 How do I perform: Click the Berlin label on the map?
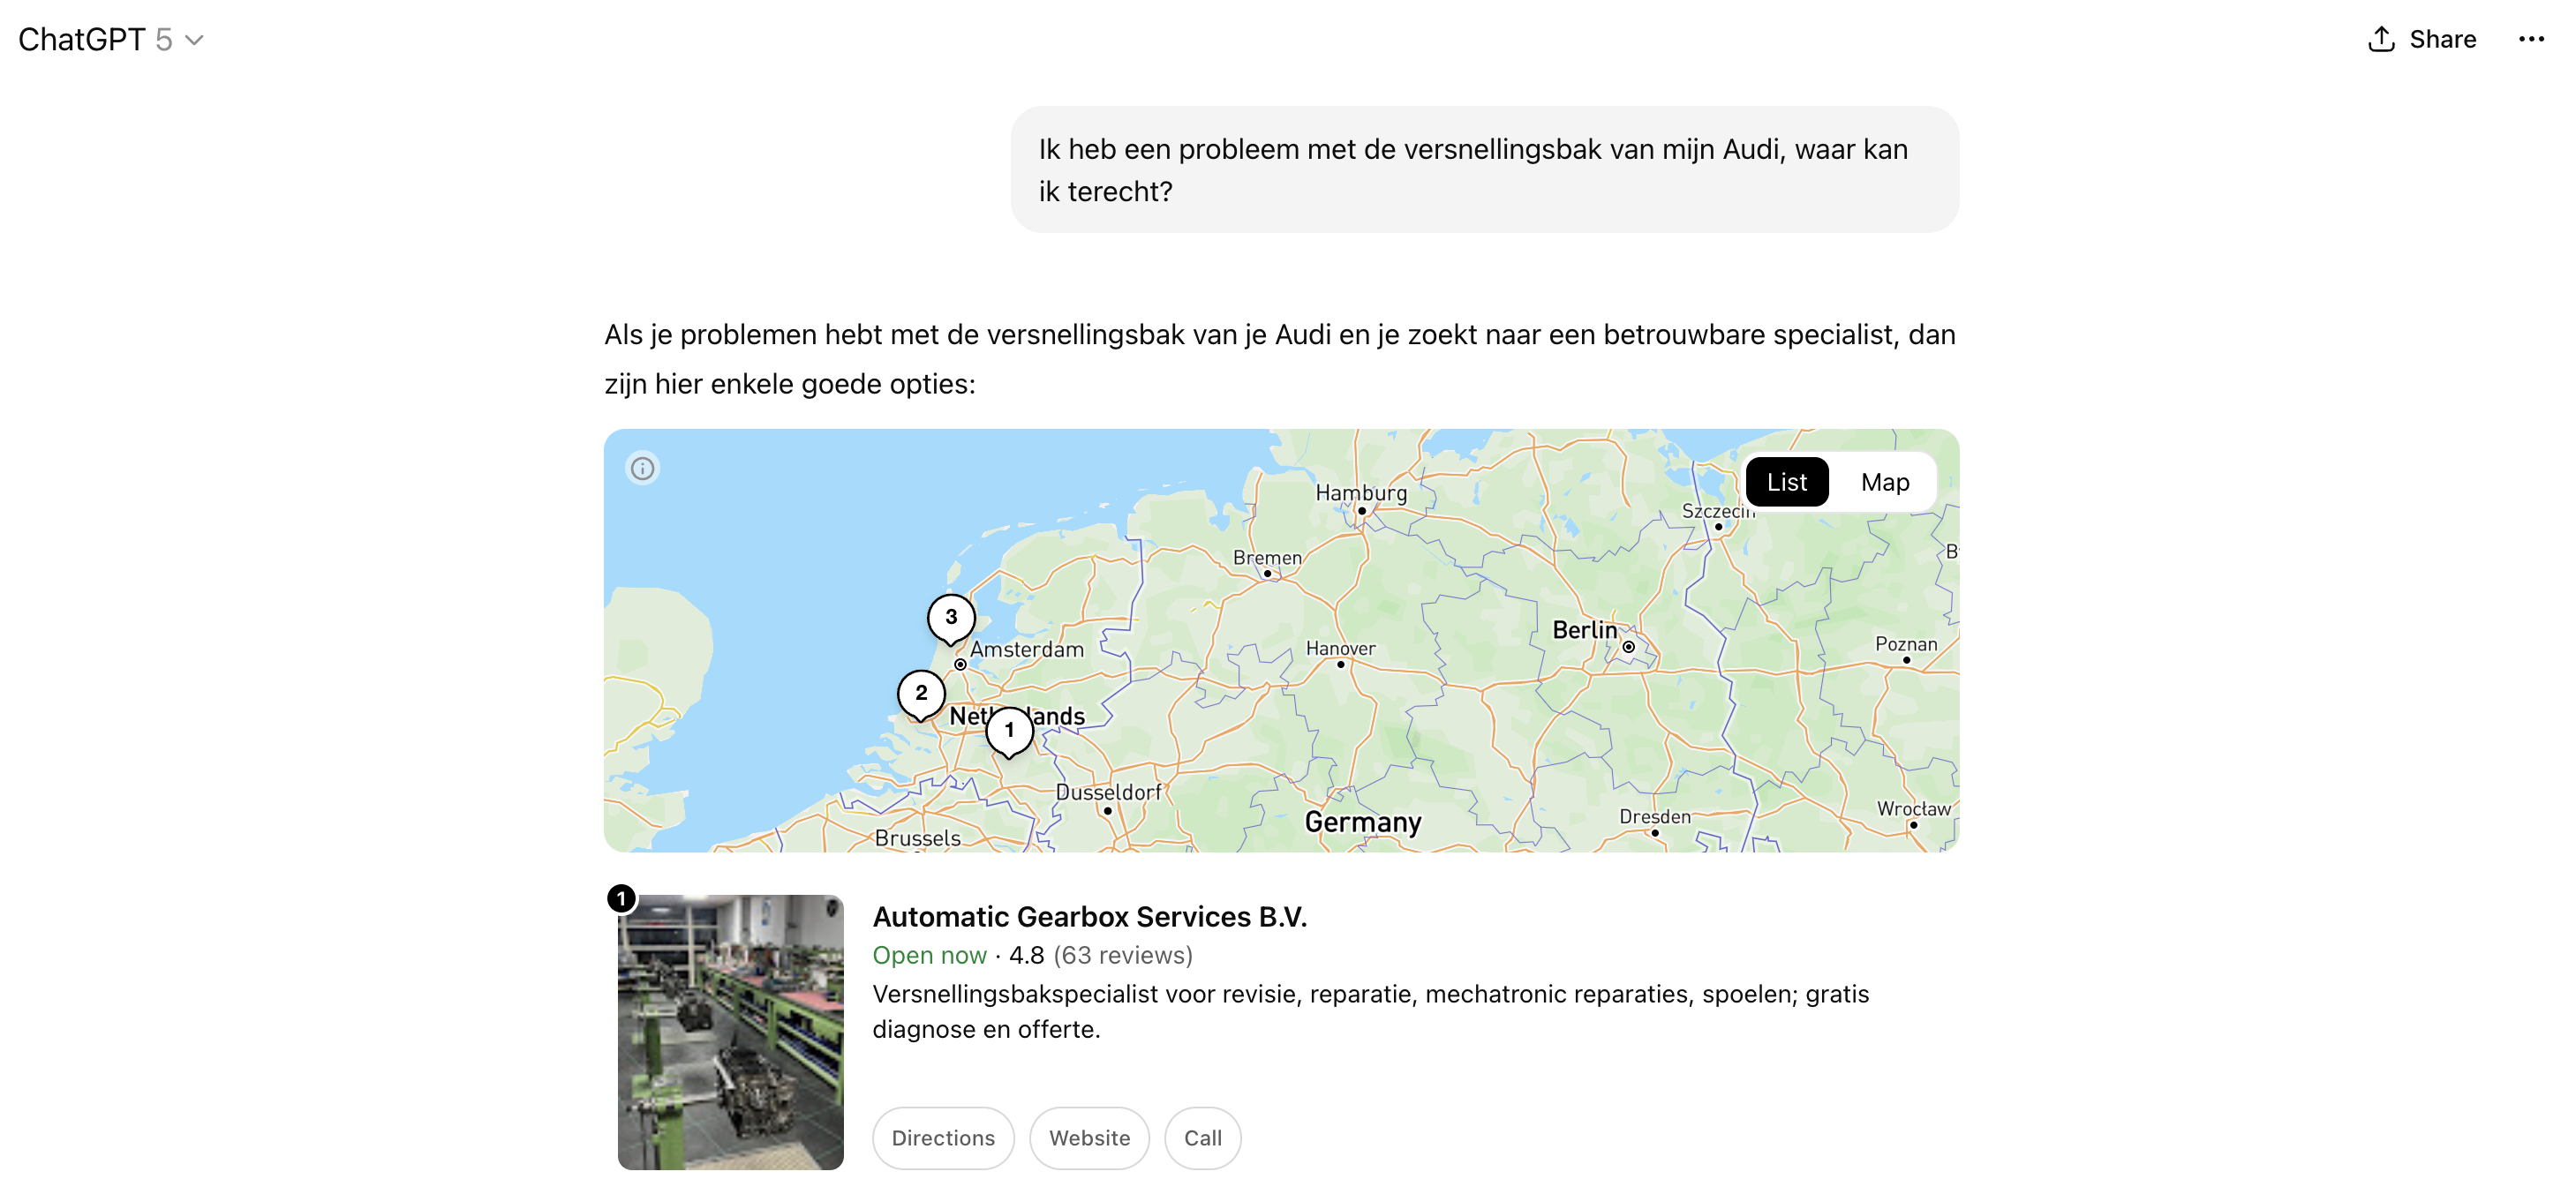(x=1584, y=630)
